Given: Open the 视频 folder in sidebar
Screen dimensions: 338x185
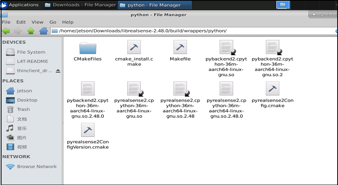Looking at the screenshot, I should coord(16,147).
